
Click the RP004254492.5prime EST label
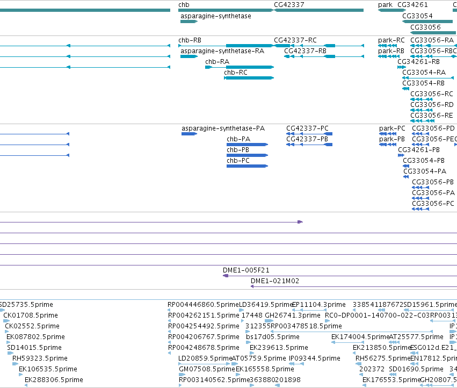click(204, 326)
